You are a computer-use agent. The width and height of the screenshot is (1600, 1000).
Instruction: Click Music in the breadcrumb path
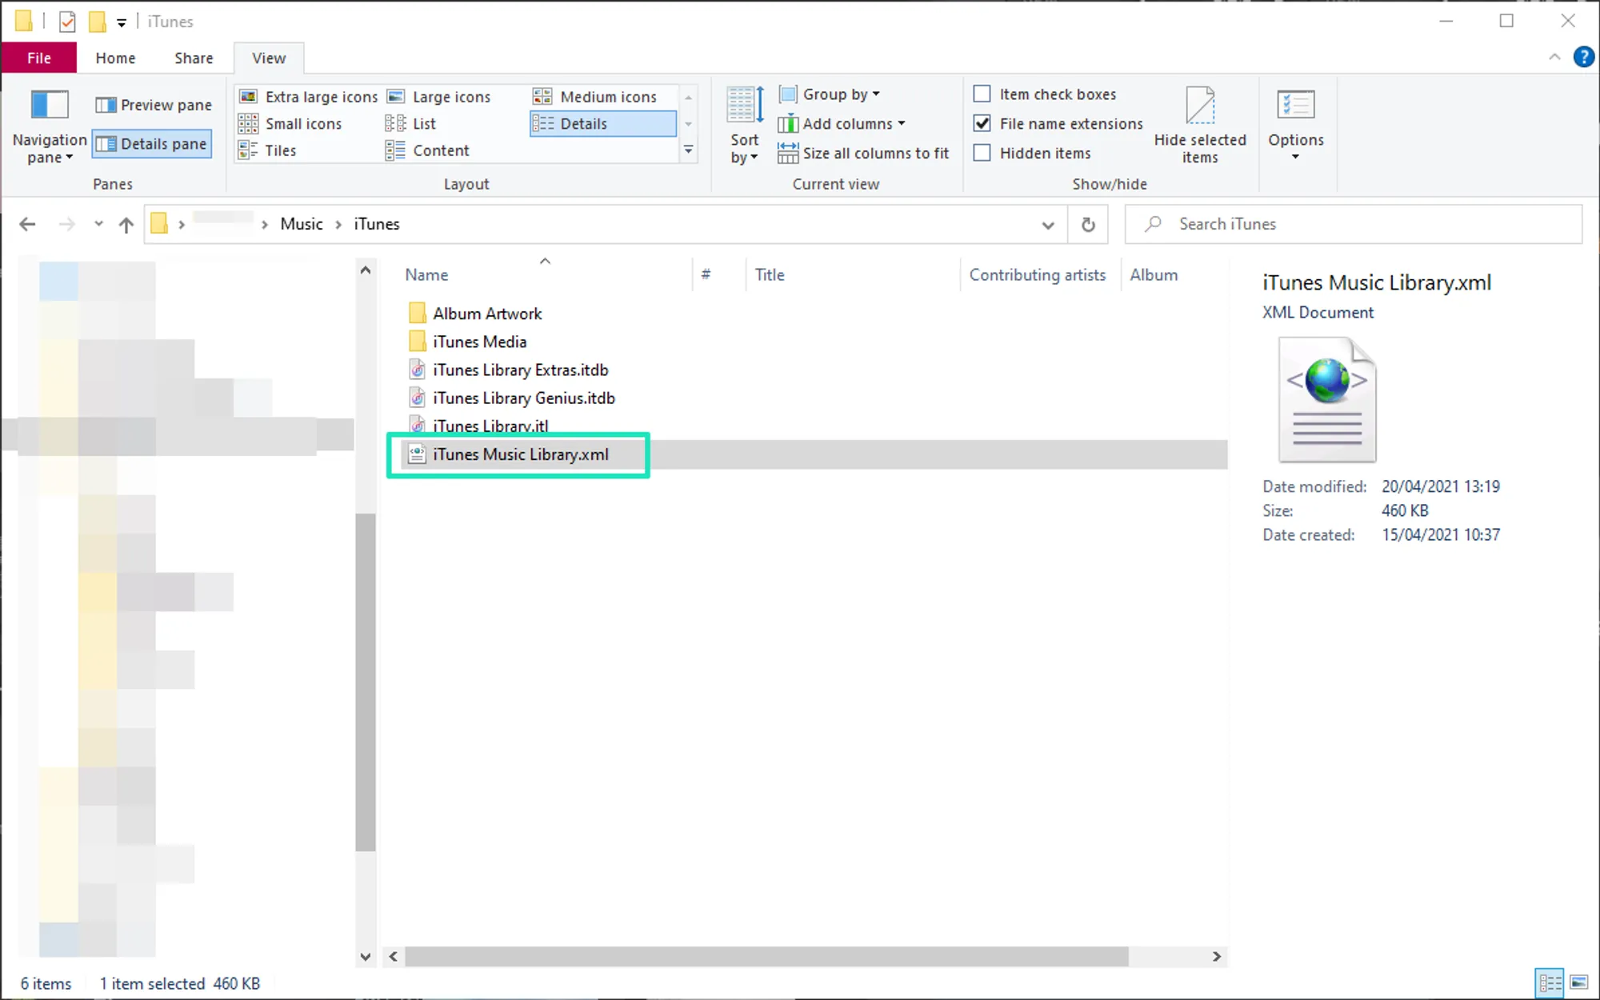(x=301, y=224)
